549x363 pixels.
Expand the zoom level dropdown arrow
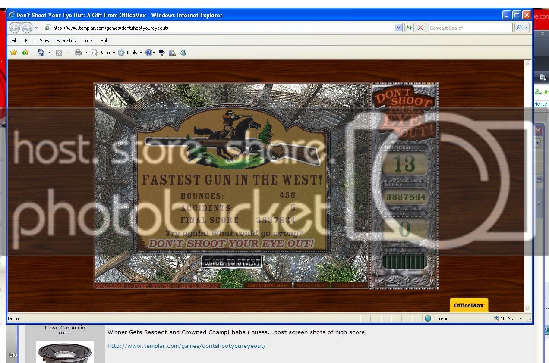tap(521, 318)
